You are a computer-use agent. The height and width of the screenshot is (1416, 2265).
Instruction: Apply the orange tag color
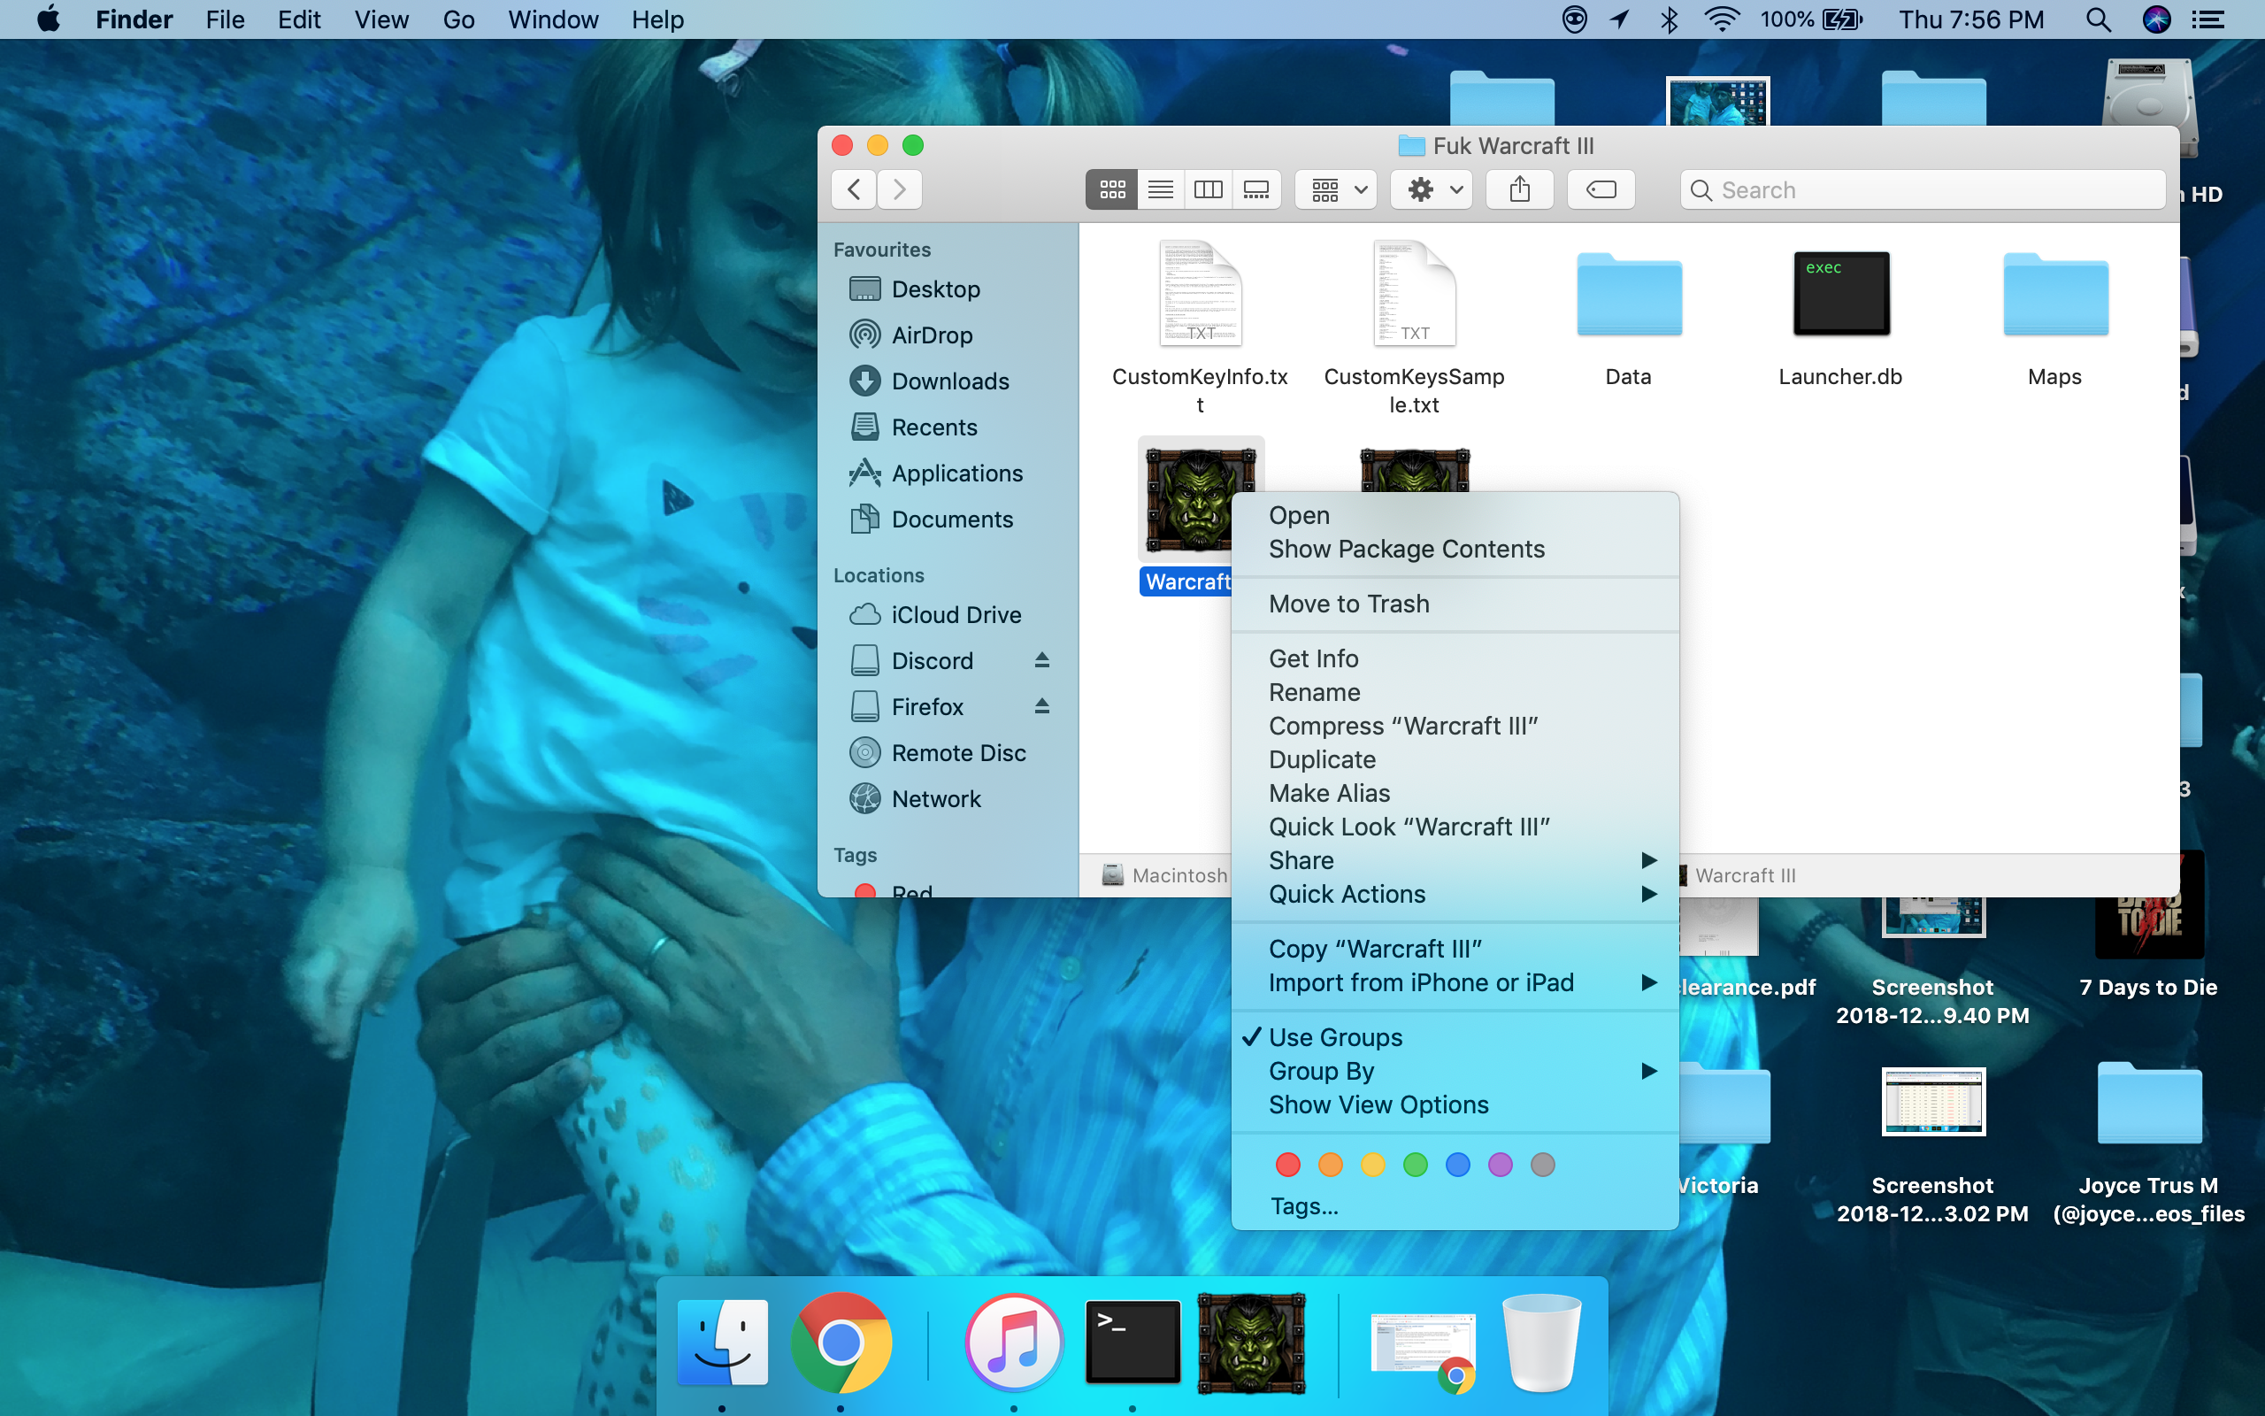pyautogui.click(x=1330, y=1164)
